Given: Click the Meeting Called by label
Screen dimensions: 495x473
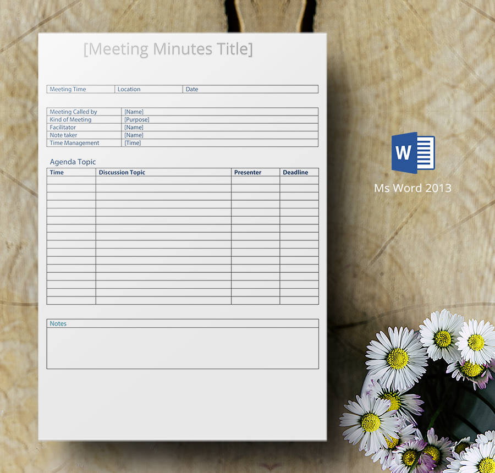Looking at the screenshot, I should (73, 112).
